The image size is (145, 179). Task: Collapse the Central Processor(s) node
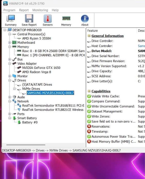[10, 34]
